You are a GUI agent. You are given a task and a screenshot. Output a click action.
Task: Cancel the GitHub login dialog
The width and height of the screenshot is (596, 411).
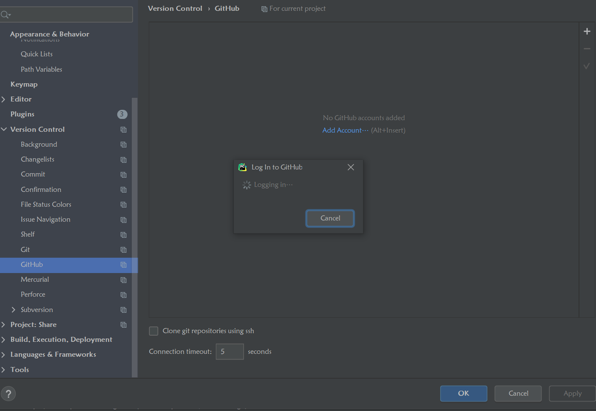point(330,218)
